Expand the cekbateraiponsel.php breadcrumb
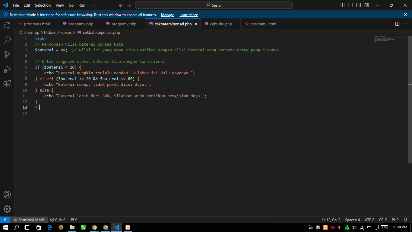The width and height of the screenshot is (412, 232). pos(99,32)
